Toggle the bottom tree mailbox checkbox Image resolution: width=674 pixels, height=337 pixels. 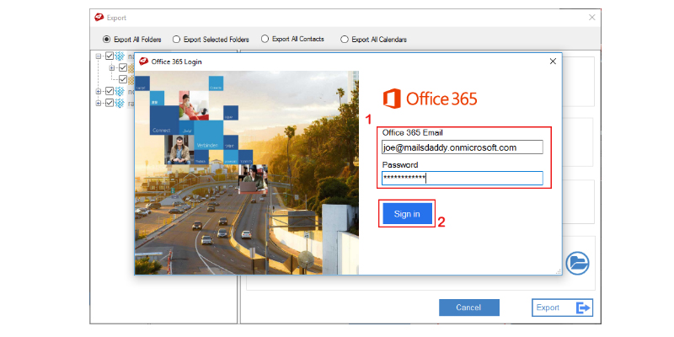point(110,103)
